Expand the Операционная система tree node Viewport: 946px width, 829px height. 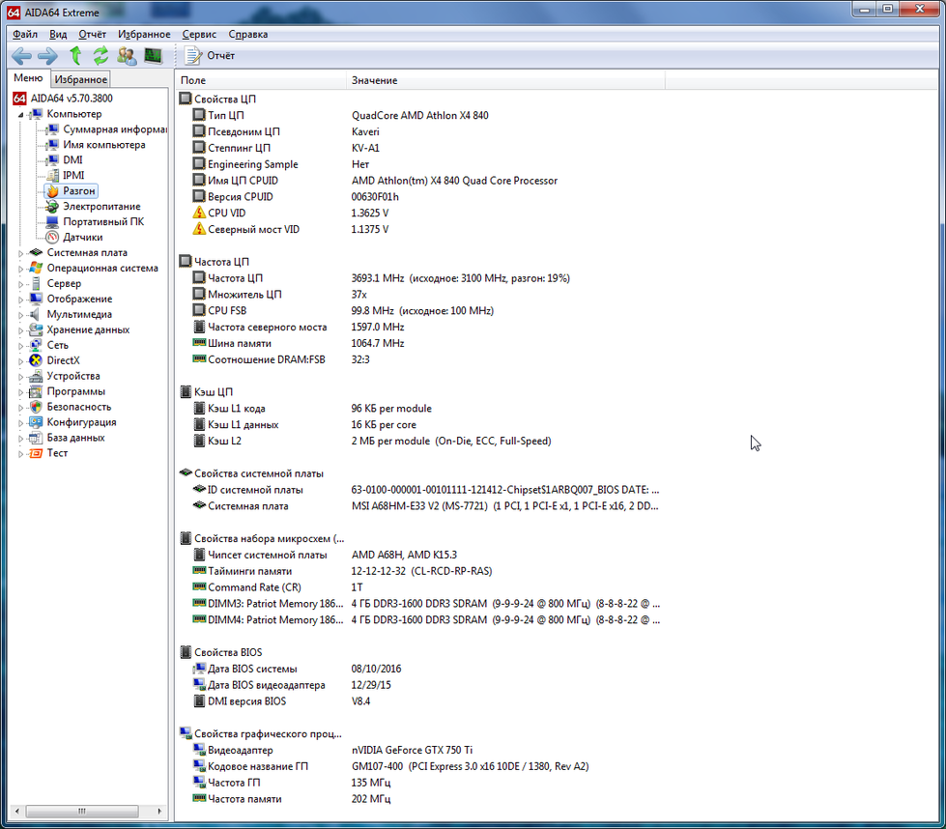click(20, 269)
